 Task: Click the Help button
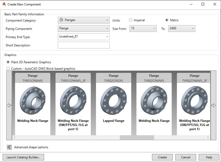click(x=209, y=157)
